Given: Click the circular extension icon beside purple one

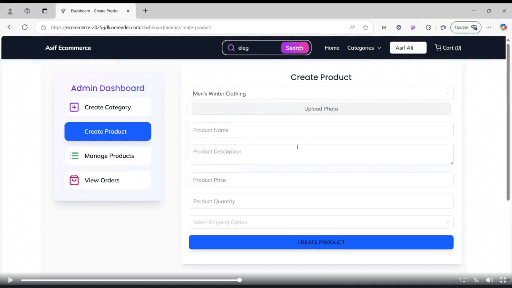Looking at the screenshot, I should click(x=399, y=27).
